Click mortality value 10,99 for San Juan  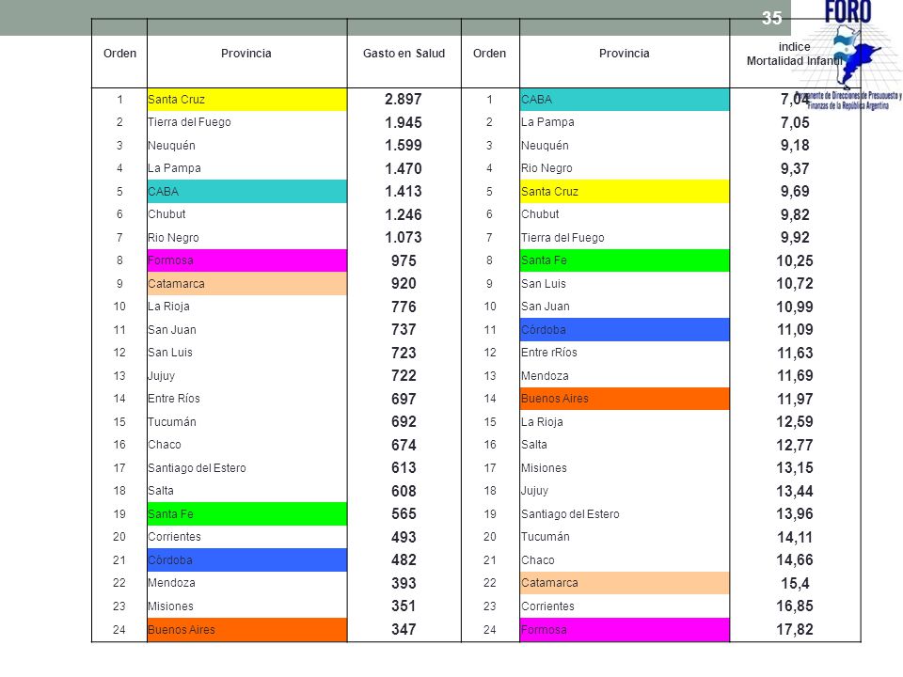pos(795,307)
